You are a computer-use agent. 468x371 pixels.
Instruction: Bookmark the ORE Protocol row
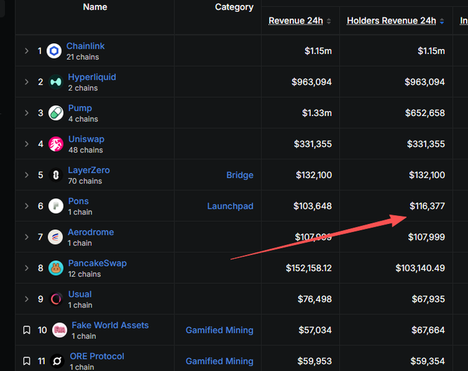pyautogui.click(x=27, y=361)
